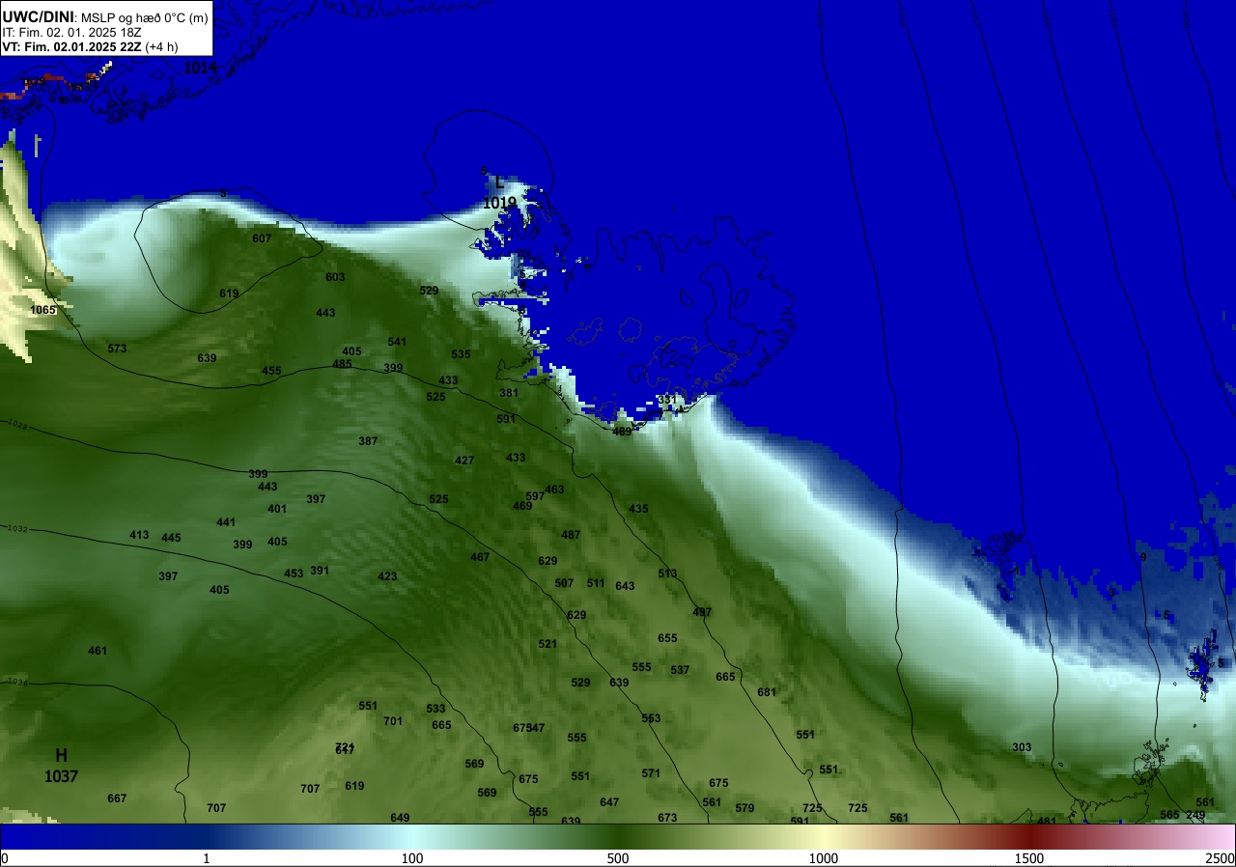Click the 603 height value
The width and height of the screenshot is (1236, 867).
(335, 277)
